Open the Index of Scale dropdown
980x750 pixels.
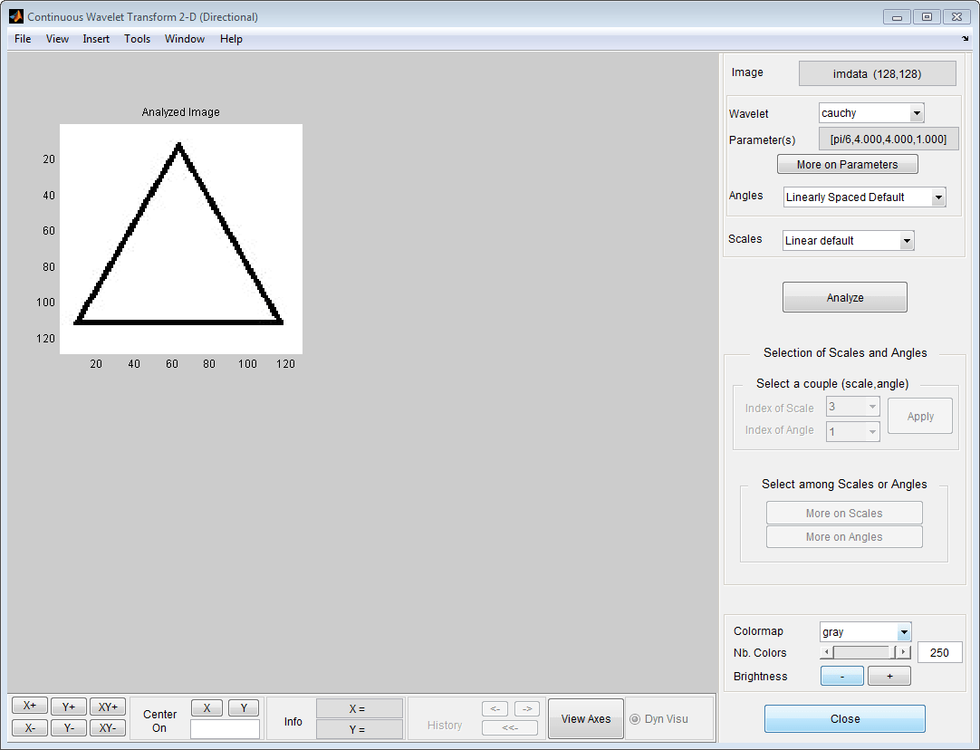coord(852,406)
